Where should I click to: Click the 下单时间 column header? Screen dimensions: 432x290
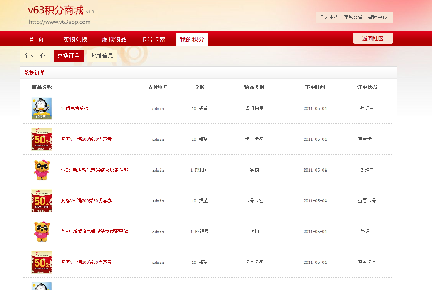315,87
